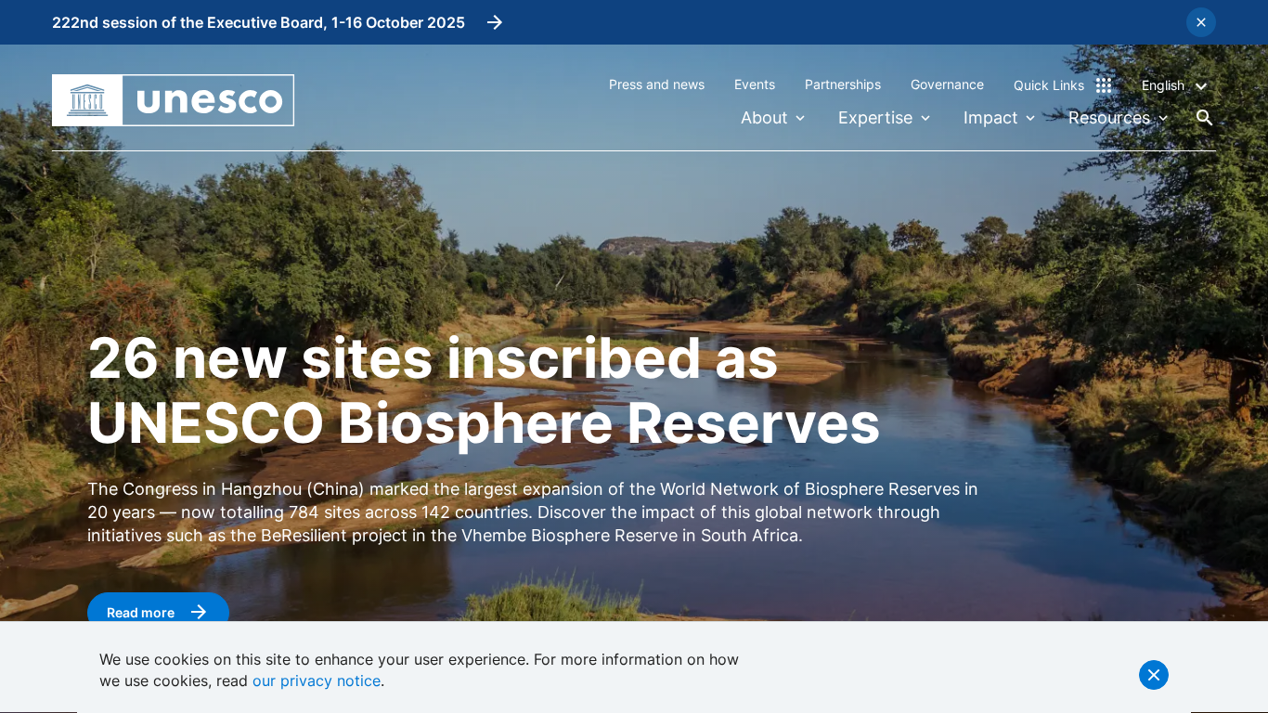Click the '26 new sites inscribed' headline
Viewport: 1268px width, 713px height.
[484, 390]
